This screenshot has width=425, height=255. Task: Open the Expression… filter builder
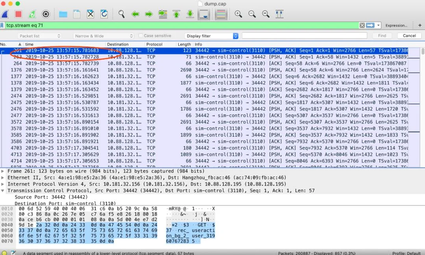(x=396, y=25)
